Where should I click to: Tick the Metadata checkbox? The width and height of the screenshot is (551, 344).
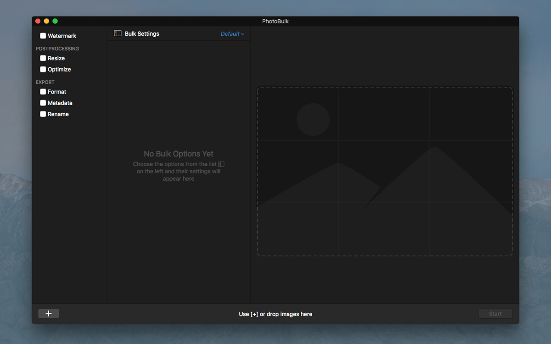(x=43, y=103)
